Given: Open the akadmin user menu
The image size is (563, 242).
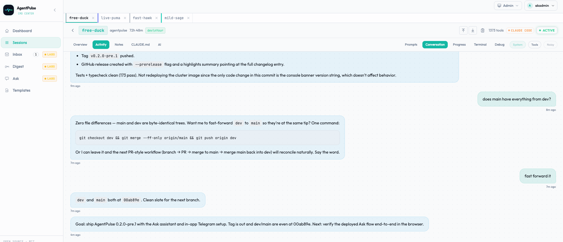Looking at the screenshot, I should [x=541, y=6].
